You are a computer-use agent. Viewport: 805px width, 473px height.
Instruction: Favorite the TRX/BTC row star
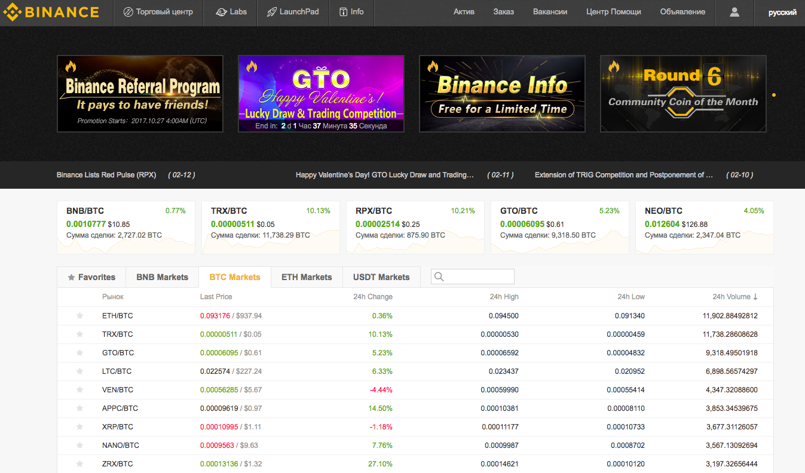[x=79, y=334]
